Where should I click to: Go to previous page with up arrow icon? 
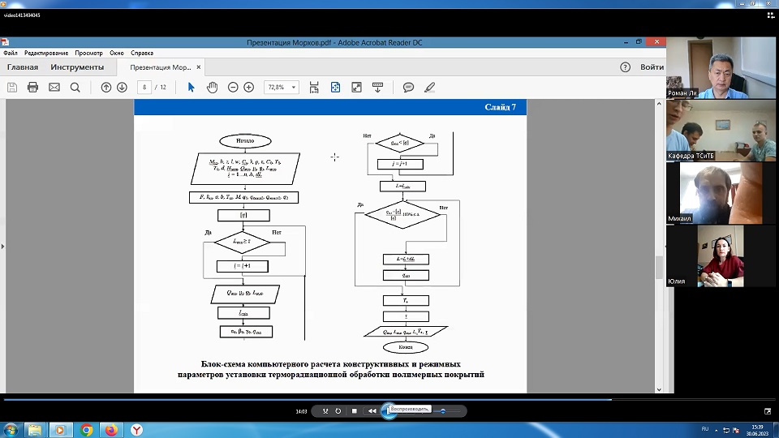point(105,88)
